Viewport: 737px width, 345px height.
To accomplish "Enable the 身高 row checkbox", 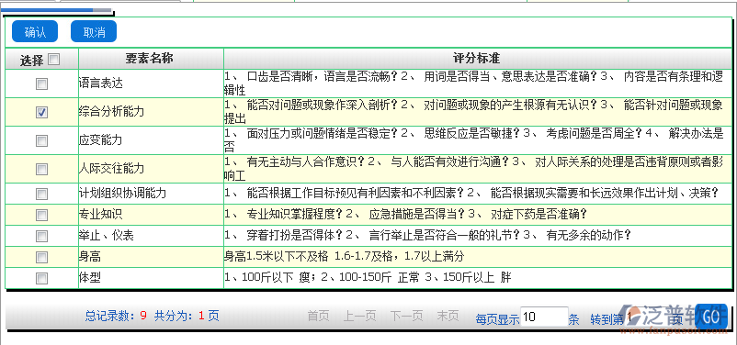I will click(42, 257).
